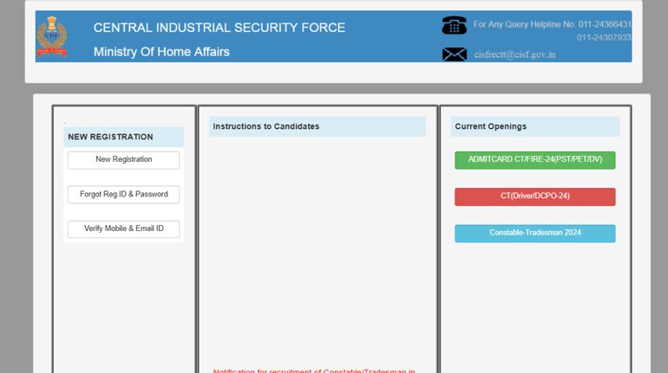
Task: Click the For Any Query Helpline label
Action: [x=523, y=24]
